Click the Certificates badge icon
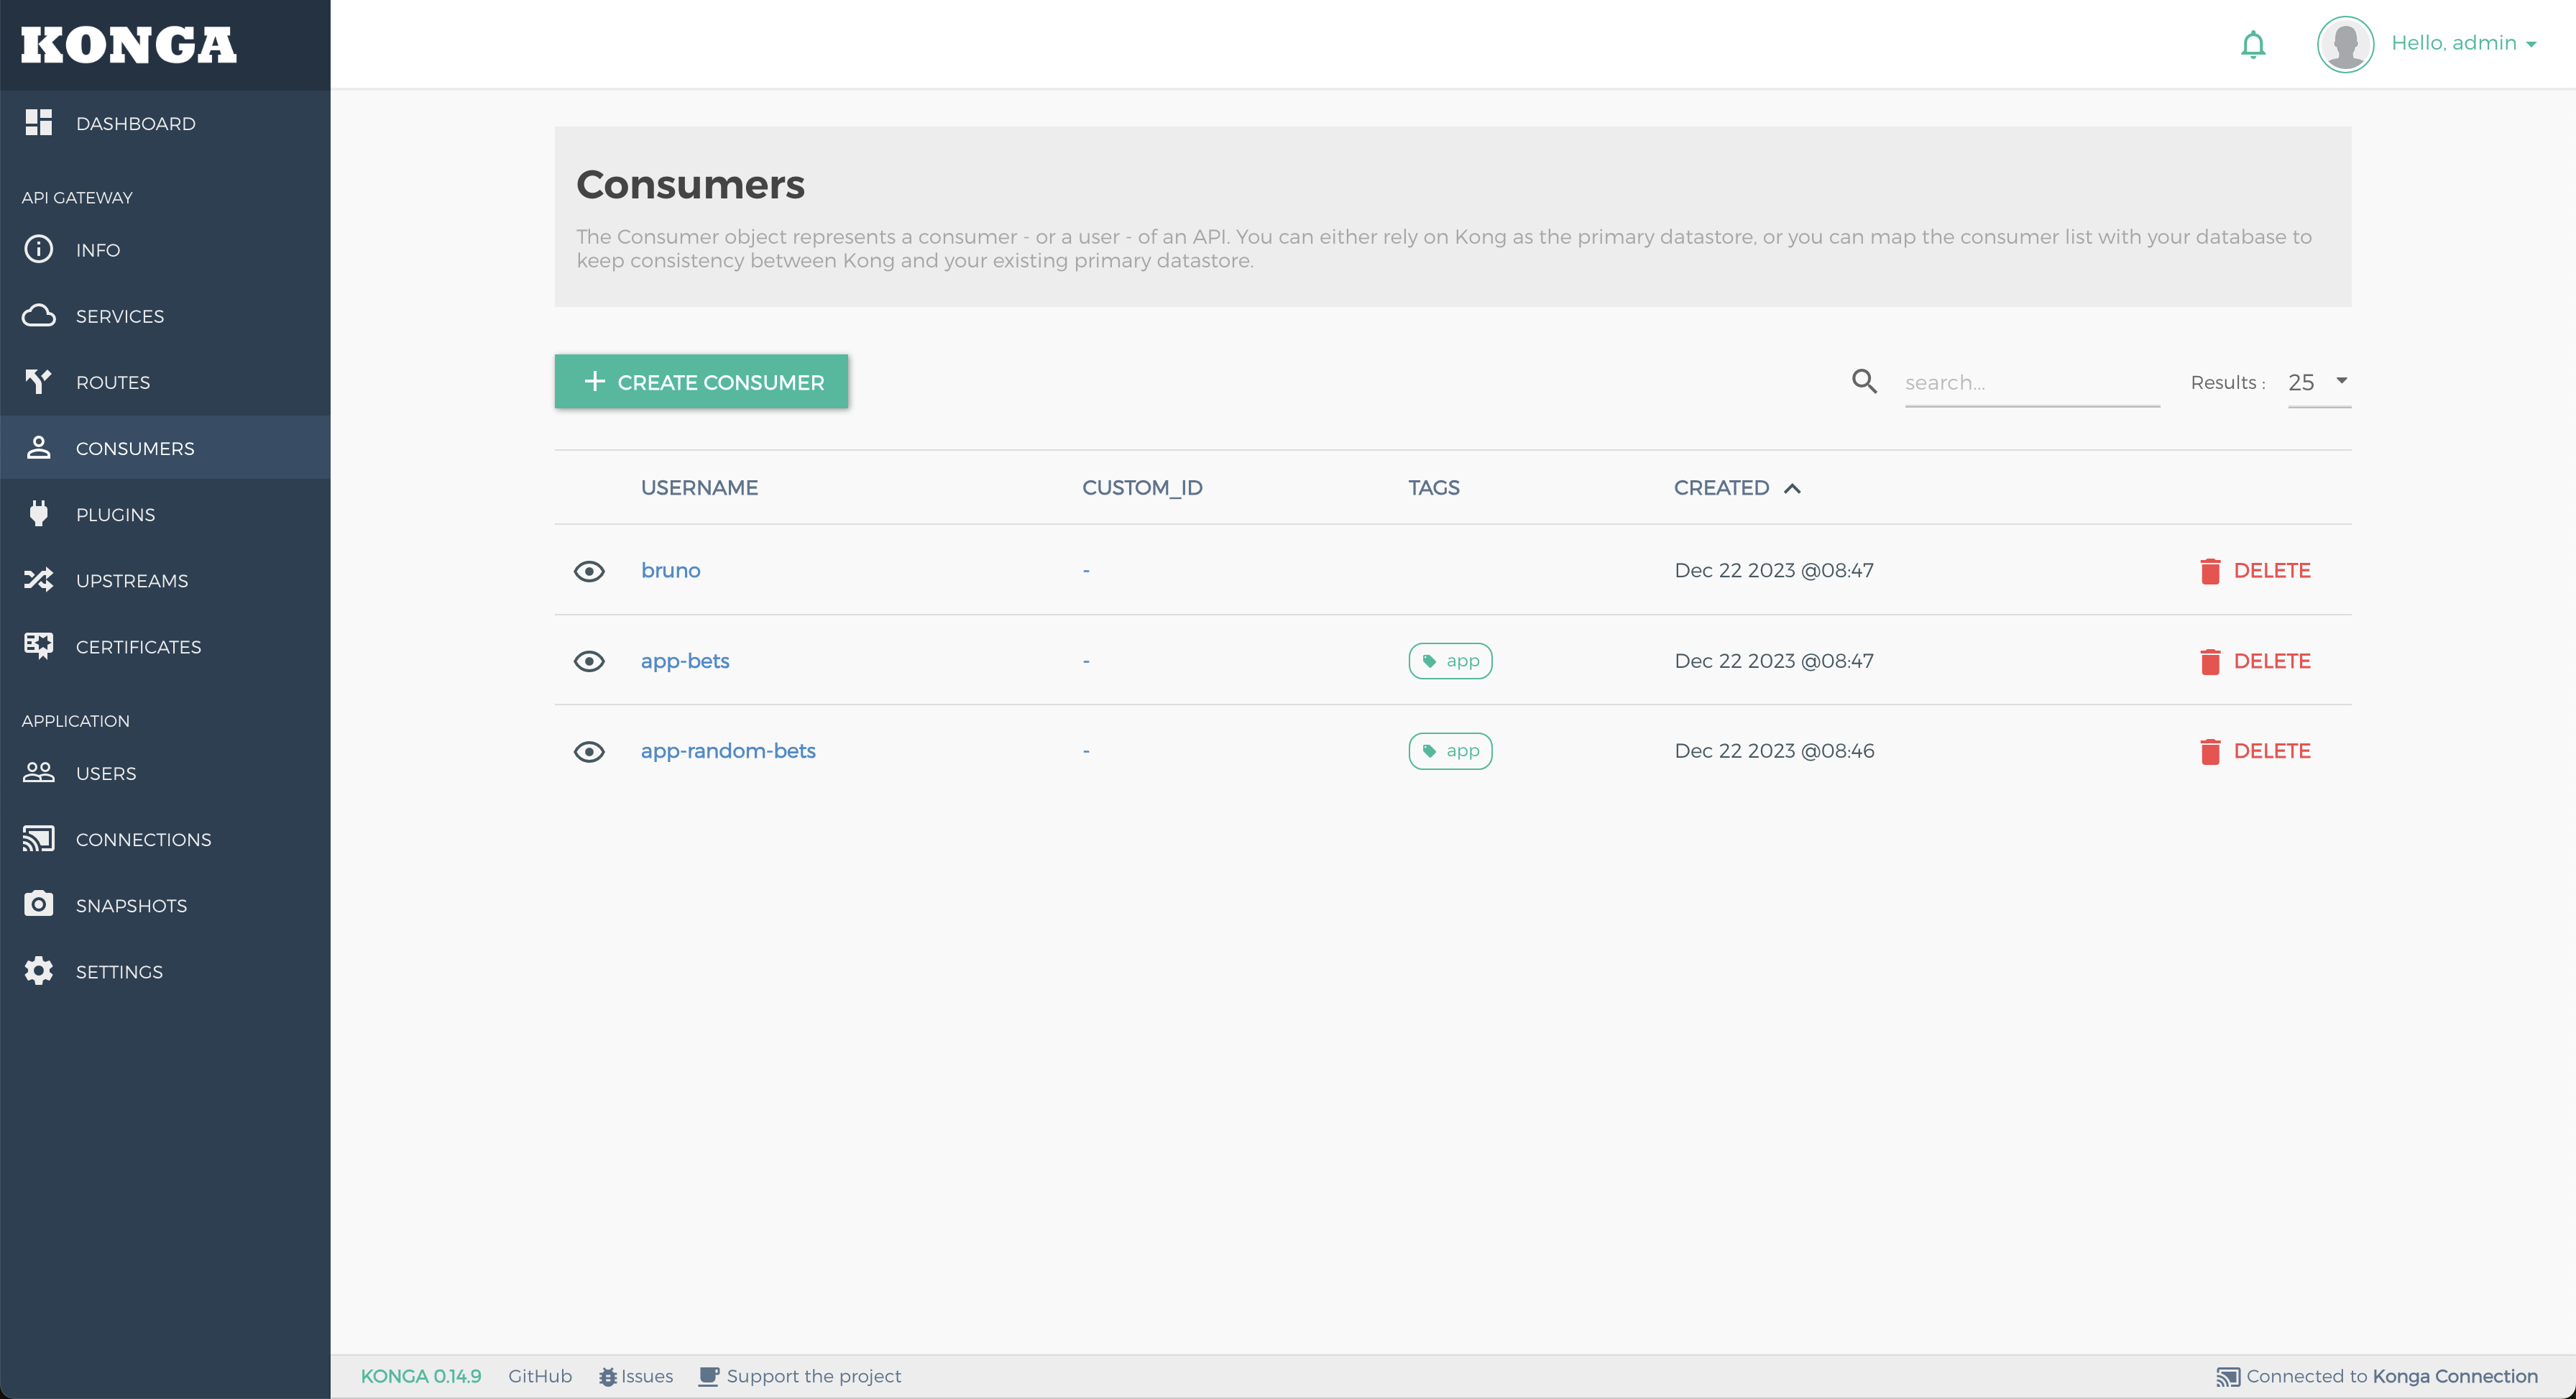2576x1399 pixels. click(38, 646)
